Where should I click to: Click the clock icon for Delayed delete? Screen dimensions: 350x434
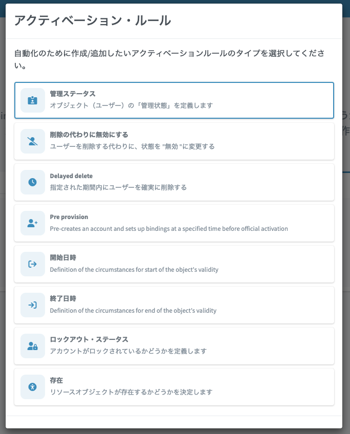[33, 182]
